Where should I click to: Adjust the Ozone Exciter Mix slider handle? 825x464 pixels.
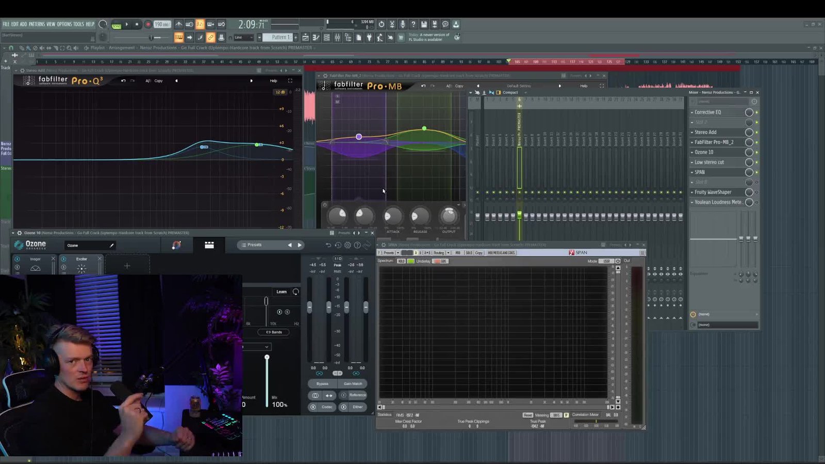[x=267, y=357]
